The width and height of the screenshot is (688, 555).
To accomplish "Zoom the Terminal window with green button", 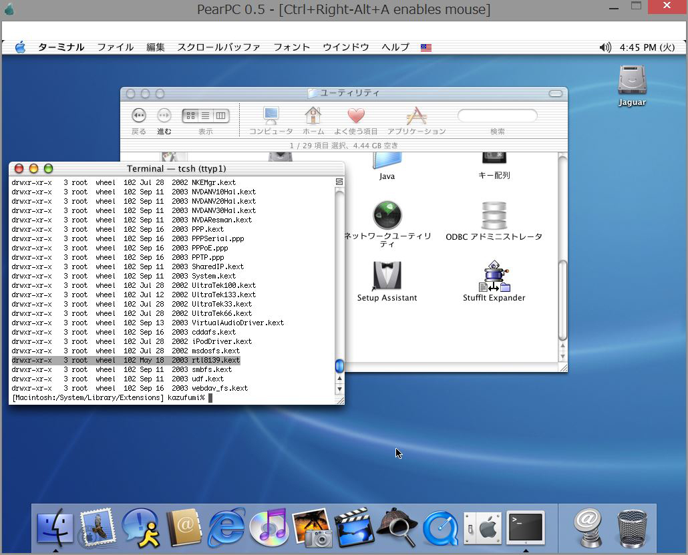I will click(48, 168).
